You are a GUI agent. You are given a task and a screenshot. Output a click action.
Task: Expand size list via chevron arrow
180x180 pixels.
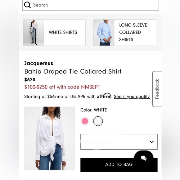(152, 142)
